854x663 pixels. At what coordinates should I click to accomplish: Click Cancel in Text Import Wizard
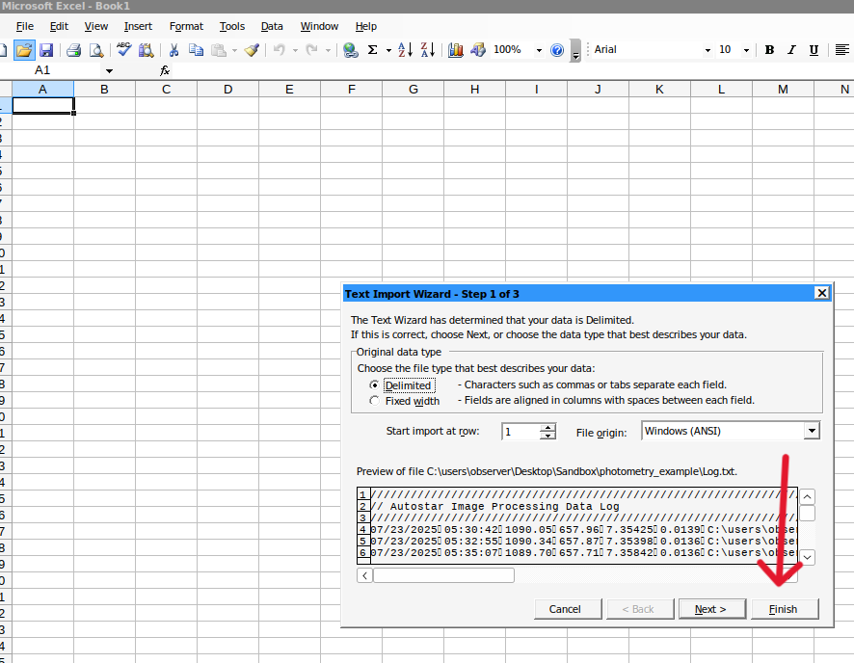click(x=568, y=609)
